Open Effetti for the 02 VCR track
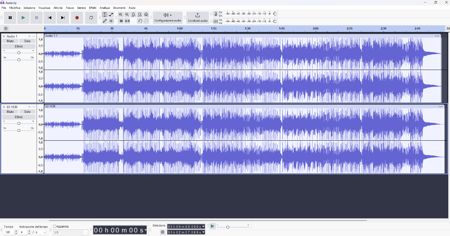 [x=19, y=117]
